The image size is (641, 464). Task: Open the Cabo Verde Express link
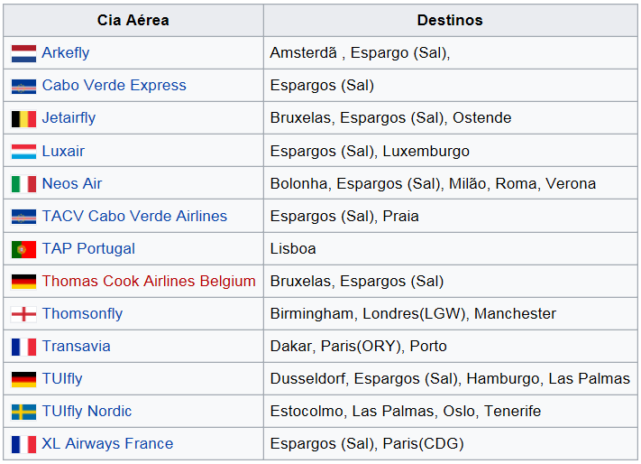pos(114,85)
